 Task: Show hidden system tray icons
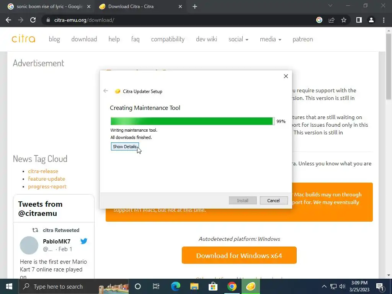coord(324,286)
